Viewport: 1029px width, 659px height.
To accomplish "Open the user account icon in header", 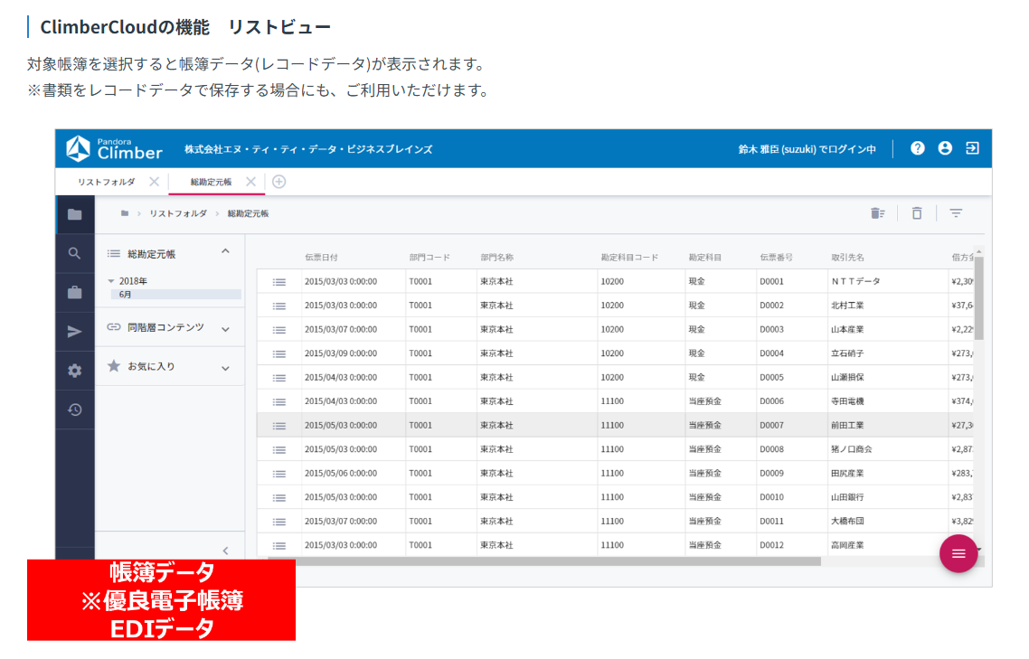I will pyautogui.click(x=945, y=148).
